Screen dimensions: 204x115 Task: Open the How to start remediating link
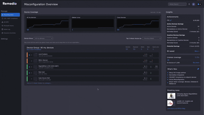[34, 50]
